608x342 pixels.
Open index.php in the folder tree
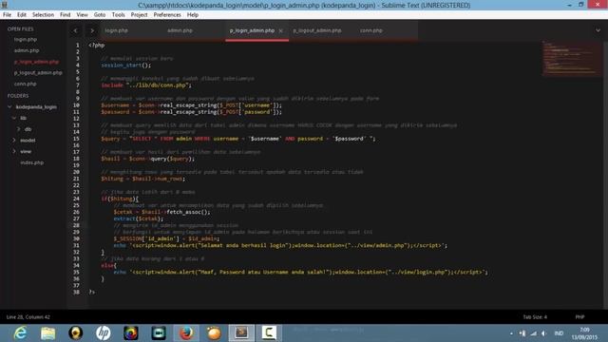31,162
